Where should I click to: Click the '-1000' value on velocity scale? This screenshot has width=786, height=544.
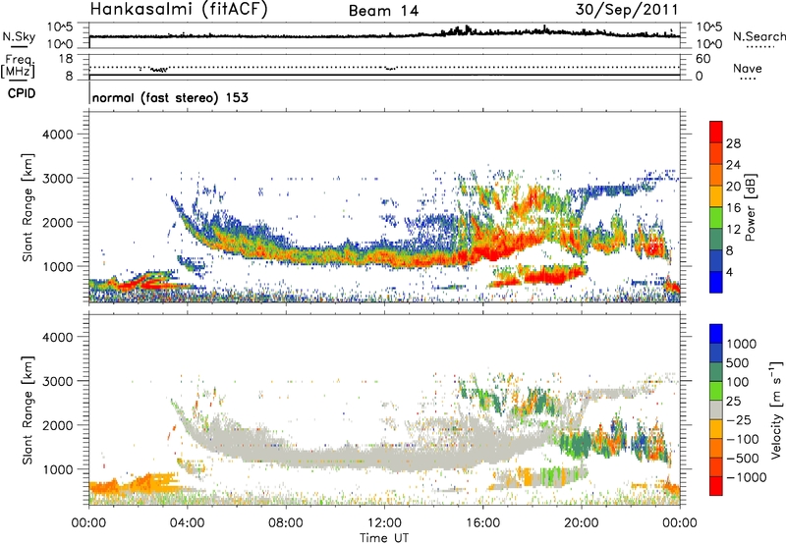[746, 477]
